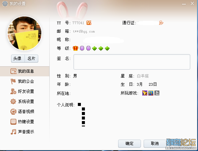
Task: Click the blue middle played-game icon
Action: 151,93
